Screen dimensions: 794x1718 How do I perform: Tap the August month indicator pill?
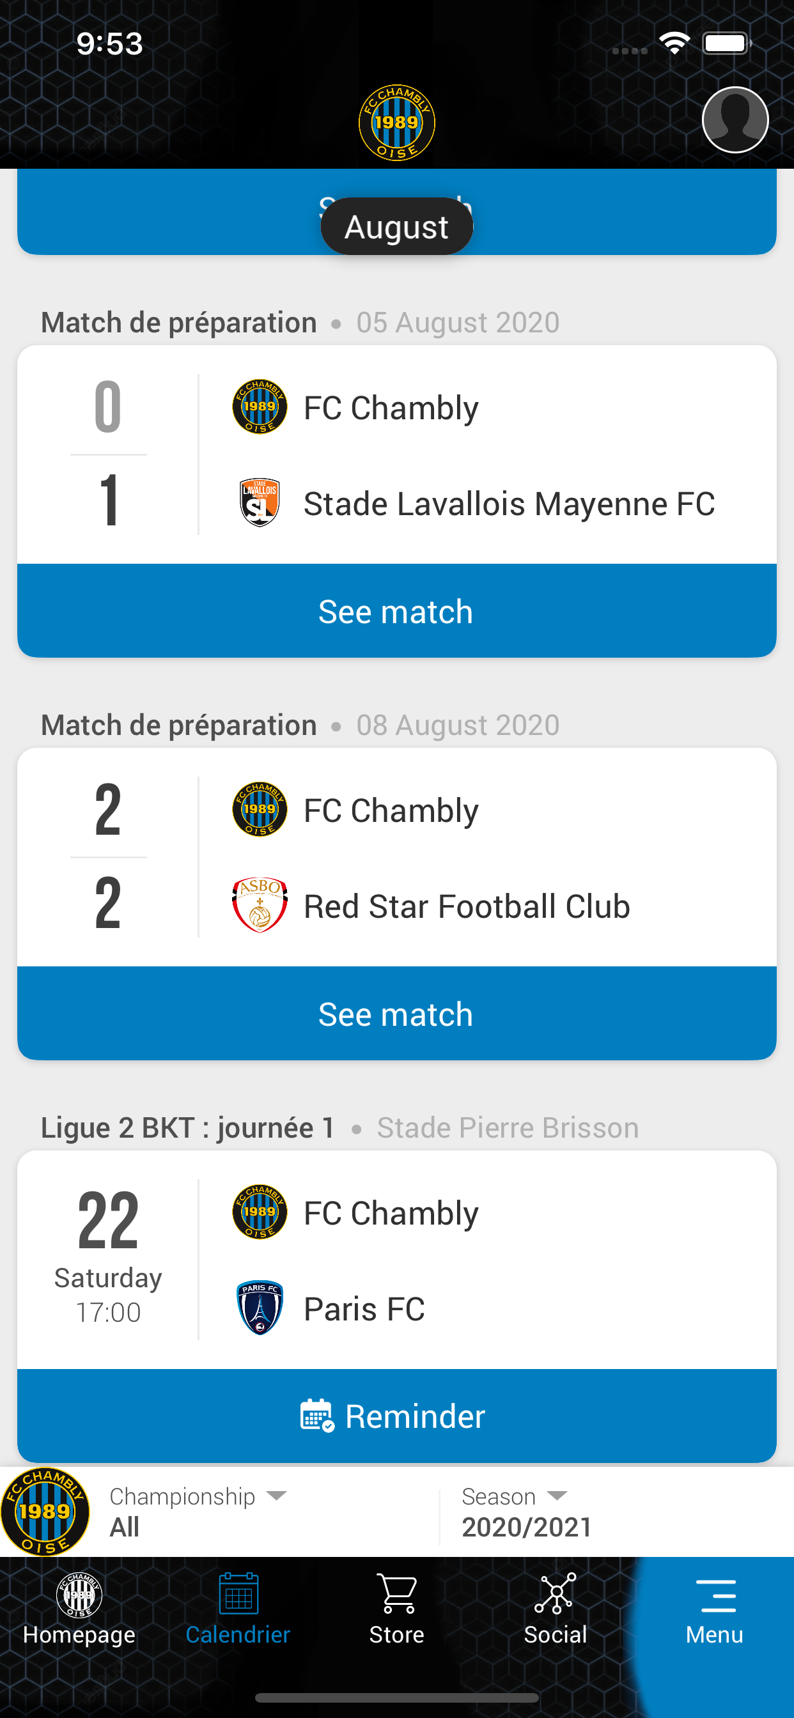tap(397, 227)
